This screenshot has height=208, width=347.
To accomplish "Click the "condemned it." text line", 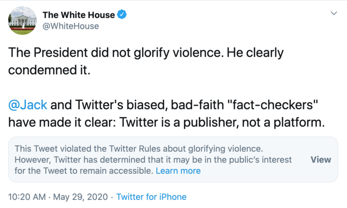I will (x=50, y=70).
